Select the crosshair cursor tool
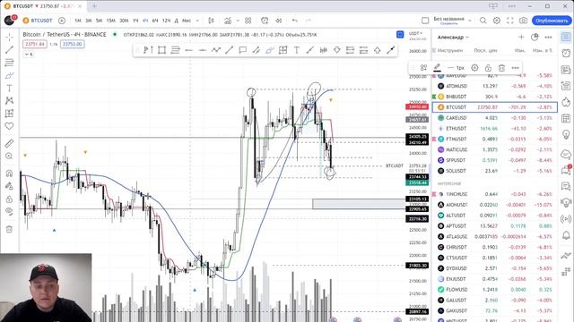This screenshot has width=574, height=322. pos(9,38)
